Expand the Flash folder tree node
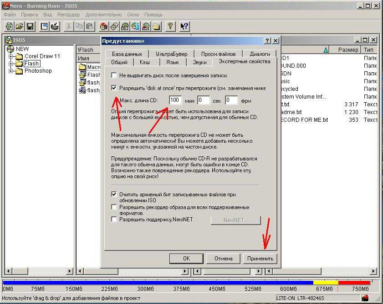The width and height of the screenshot is (383, 304). tap(11, 64)
